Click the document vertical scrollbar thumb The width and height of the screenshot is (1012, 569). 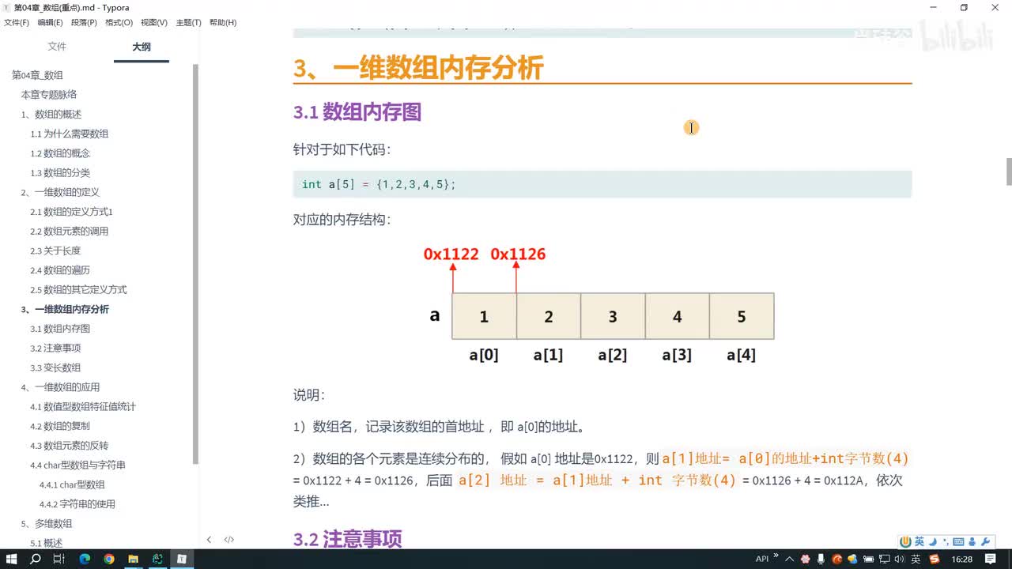(1008, 171)
